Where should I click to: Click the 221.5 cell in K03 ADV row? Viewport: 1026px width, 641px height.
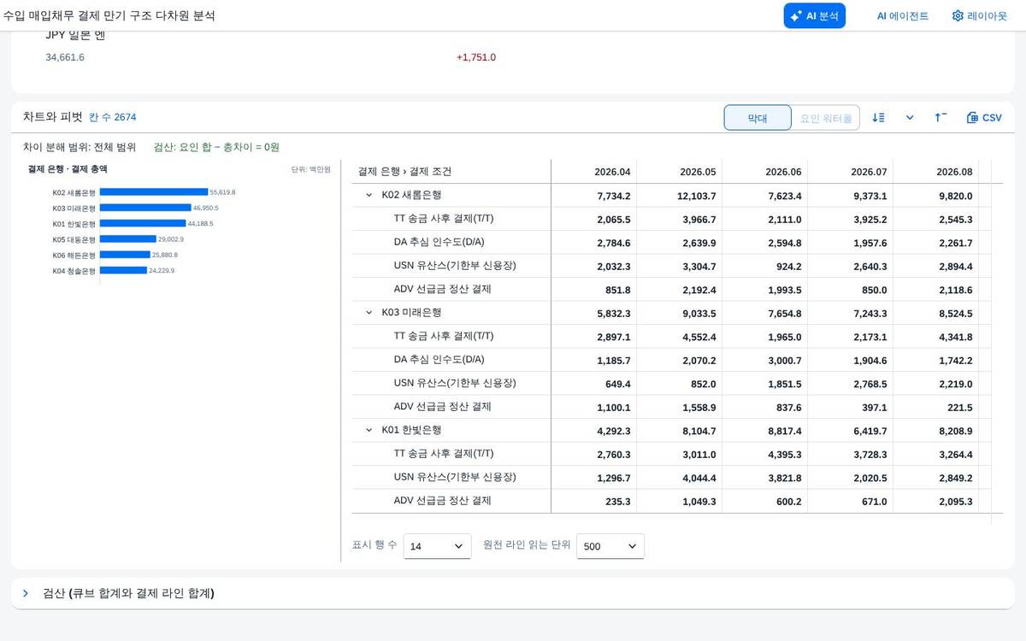point(936,408)
